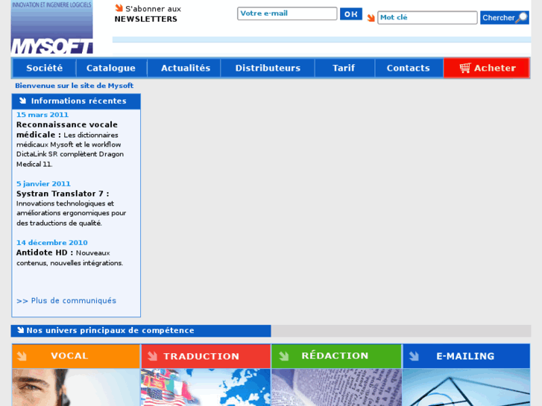Viewport: 542px width, 406px height.
Task: Click the date 14 décembre 2010
Action: click(x=52, y=243)
